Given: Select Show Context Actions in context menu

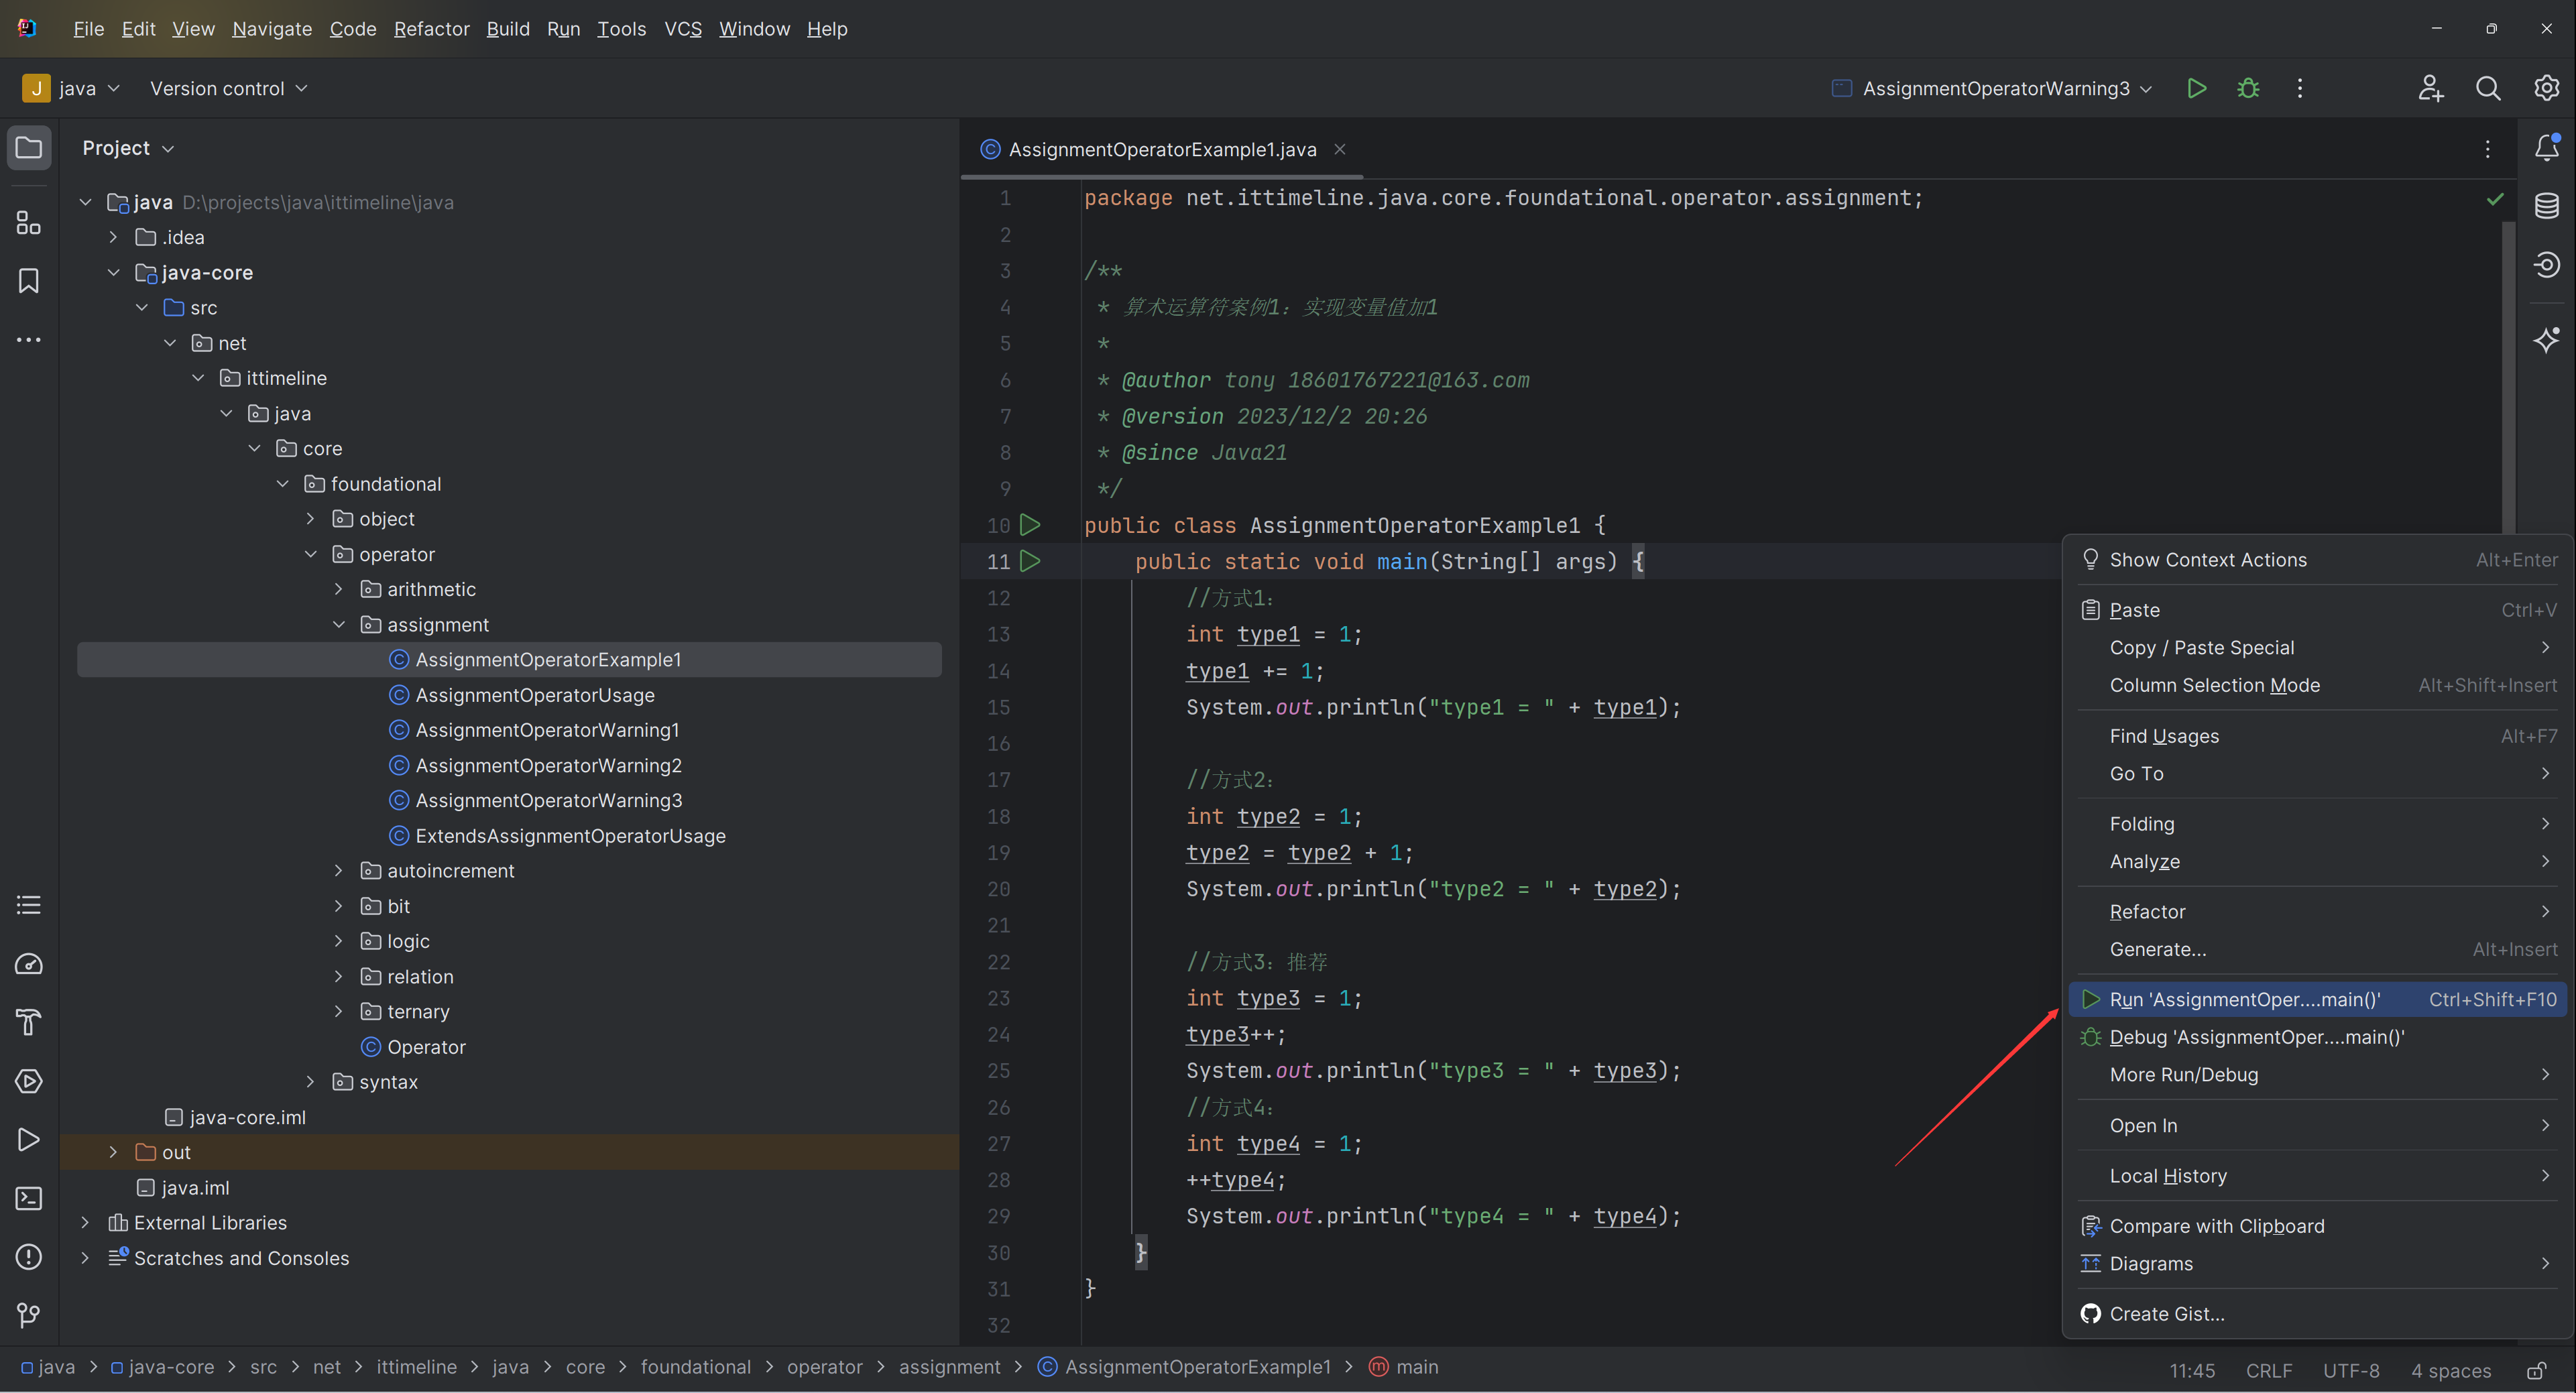Looking at the screenshot, I should pos(2318,560).
